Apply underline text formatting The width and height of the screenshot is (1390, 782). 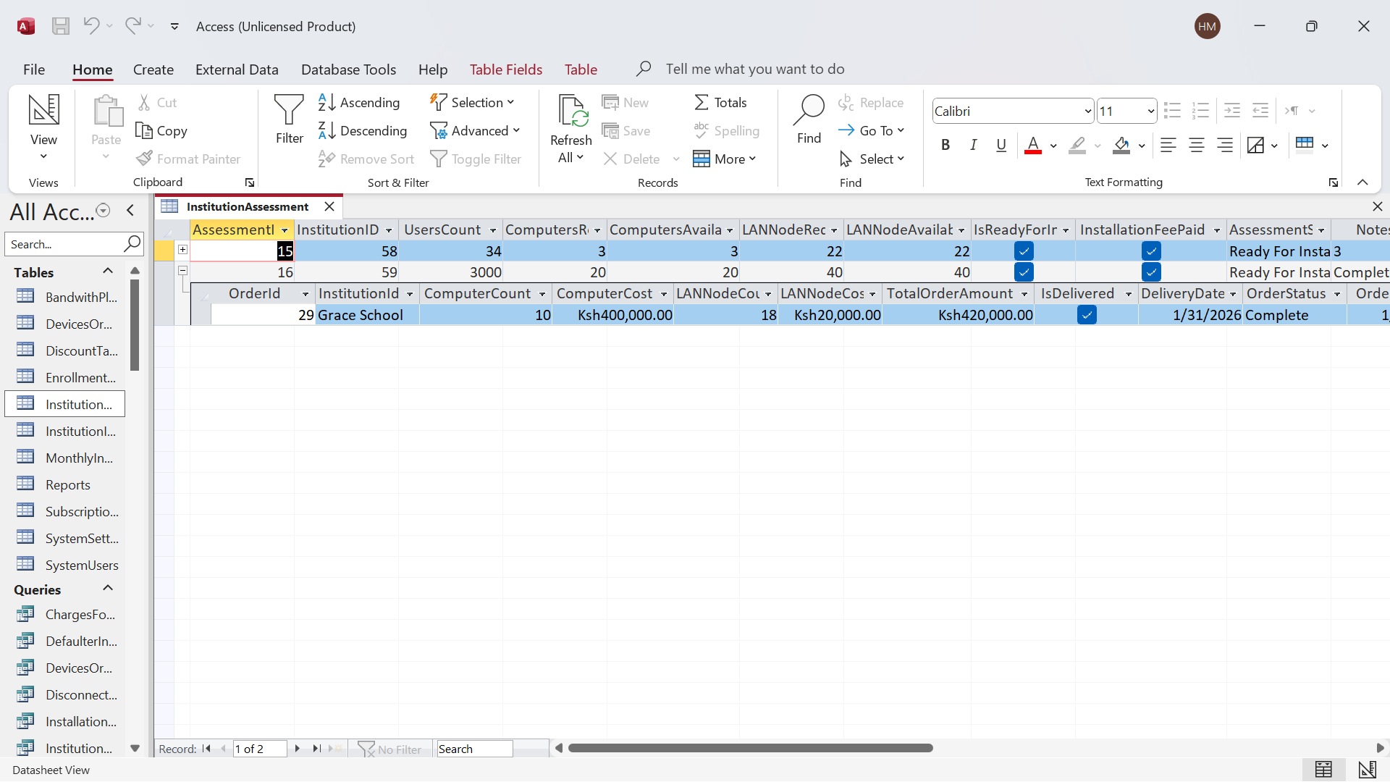point(1001,145)
